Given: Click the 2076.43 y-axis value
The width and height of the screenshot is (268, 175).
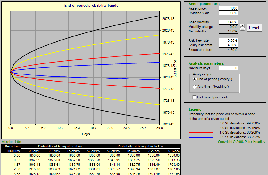Looking at the screenshot, I should (x=168, y=19).
